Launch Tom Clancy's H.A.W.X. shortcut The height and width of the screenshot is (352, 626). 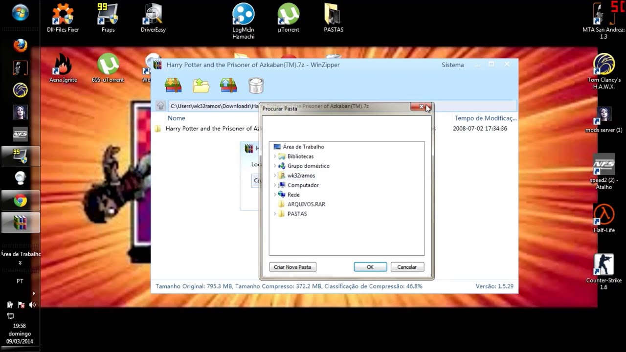604,71
